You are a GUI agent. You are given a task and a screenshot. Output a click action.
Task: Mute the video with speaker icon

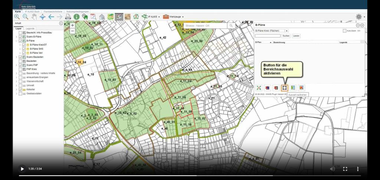point(332,169)
